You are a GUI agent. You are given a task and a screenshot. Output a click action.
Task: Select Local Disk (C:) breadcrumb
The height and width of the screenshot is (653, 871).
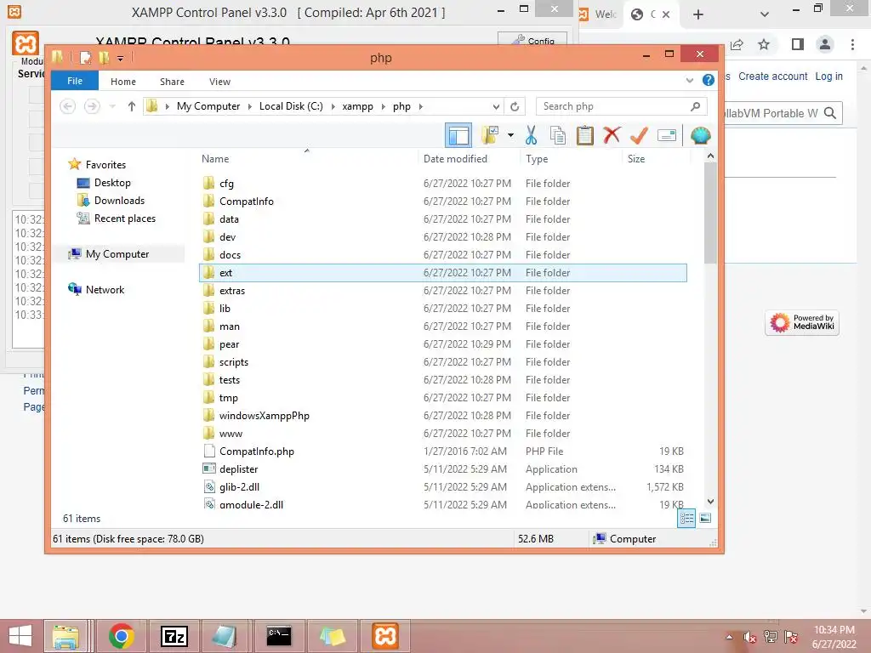coord(291,106)
